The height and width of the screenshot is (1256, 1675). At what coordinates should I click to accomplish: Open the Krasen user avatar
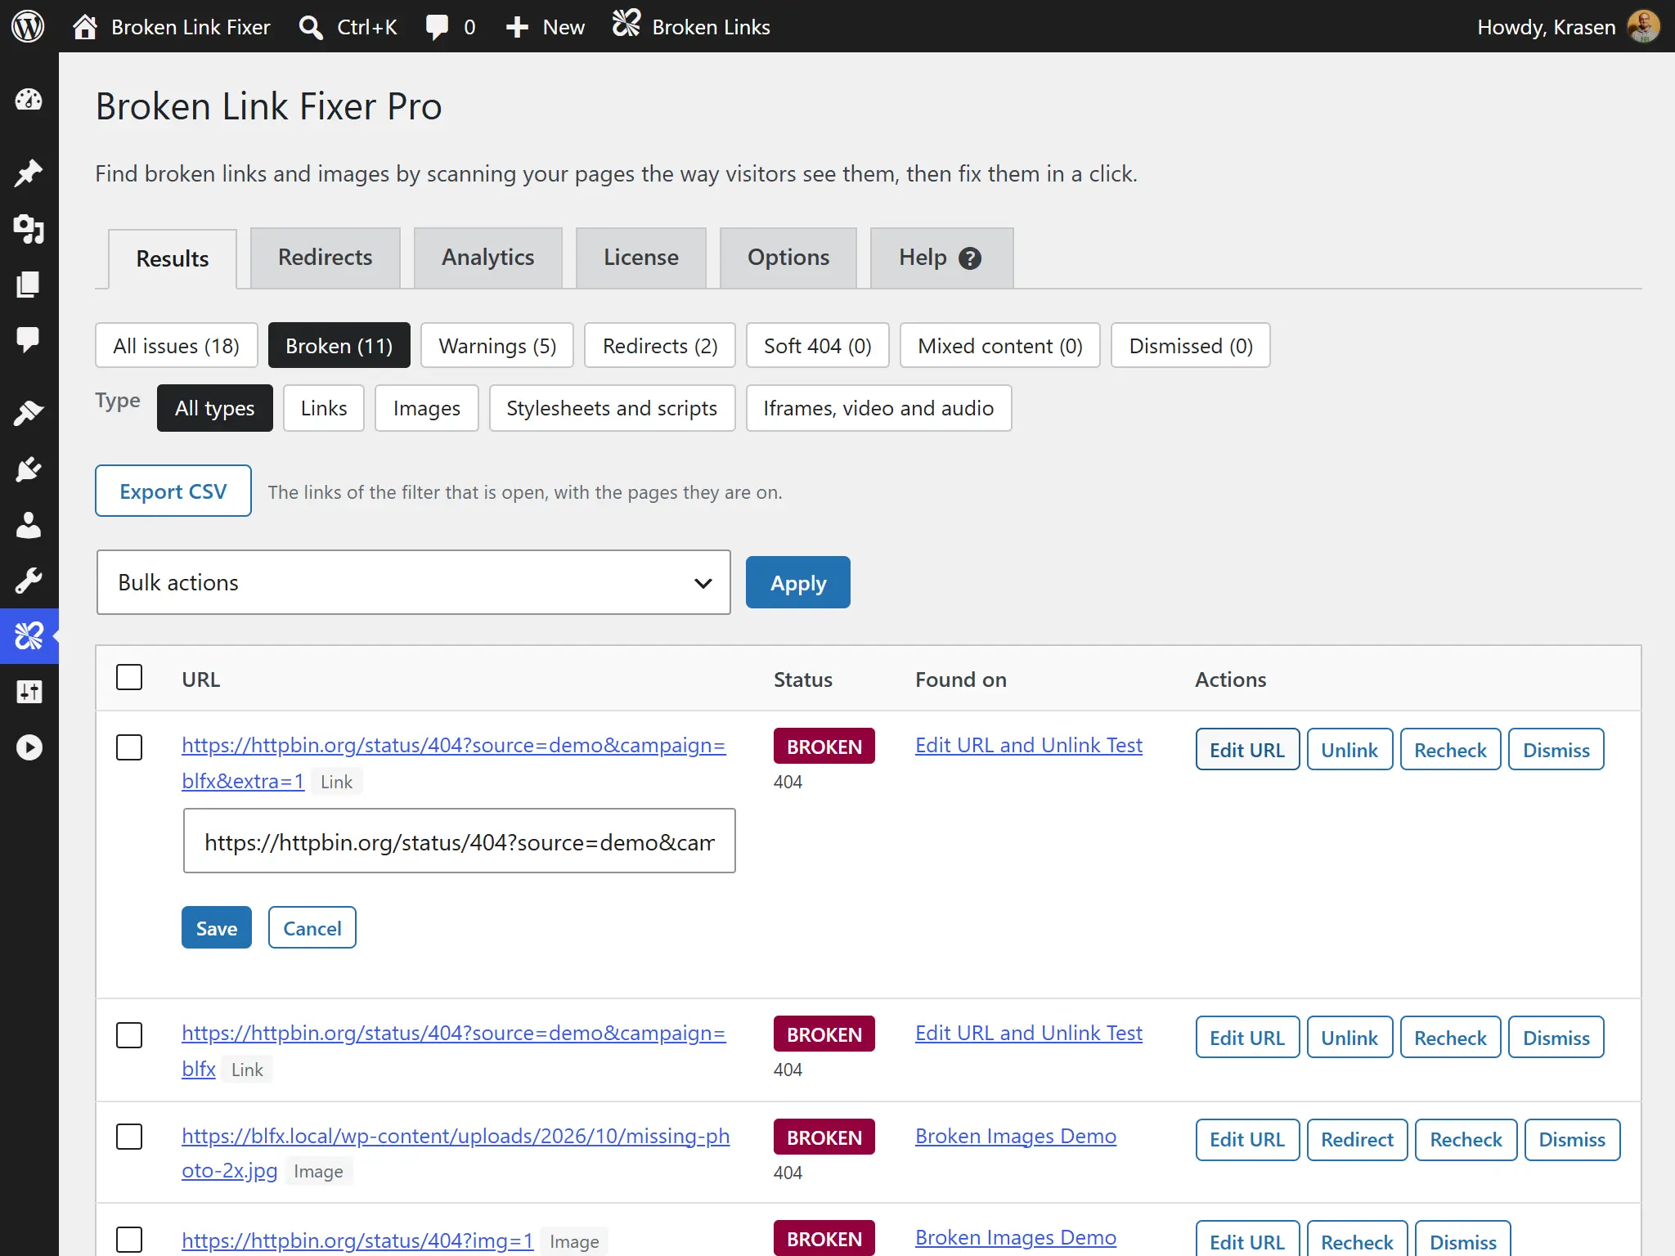point(1644,27)
